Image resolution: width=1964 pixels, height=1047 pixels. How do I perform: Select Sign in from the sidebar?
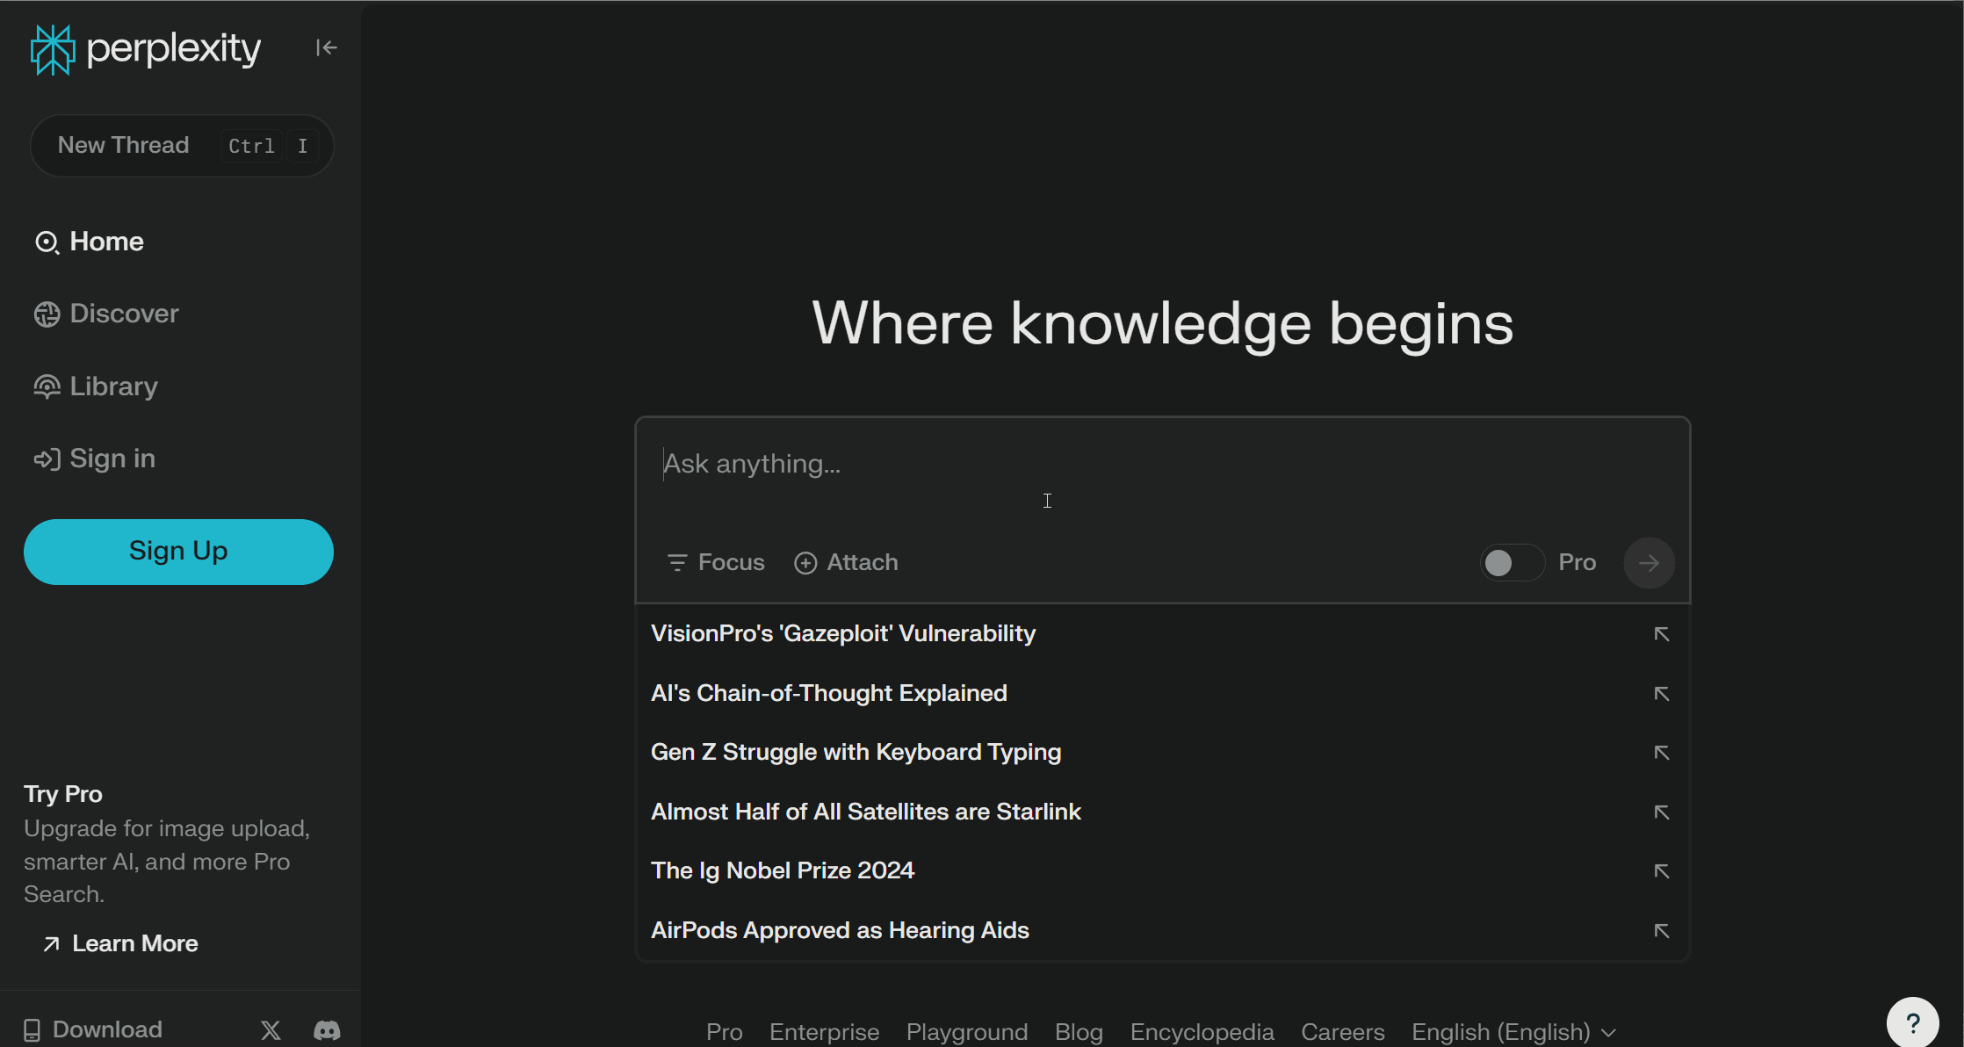(x=95, y=459)
